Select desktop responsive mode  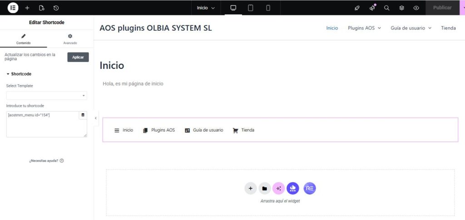point(233,8)
